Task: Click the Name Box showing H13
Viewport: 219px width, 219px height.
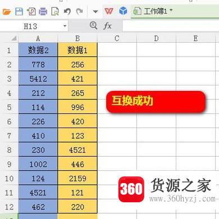Action: pos(30,26)
